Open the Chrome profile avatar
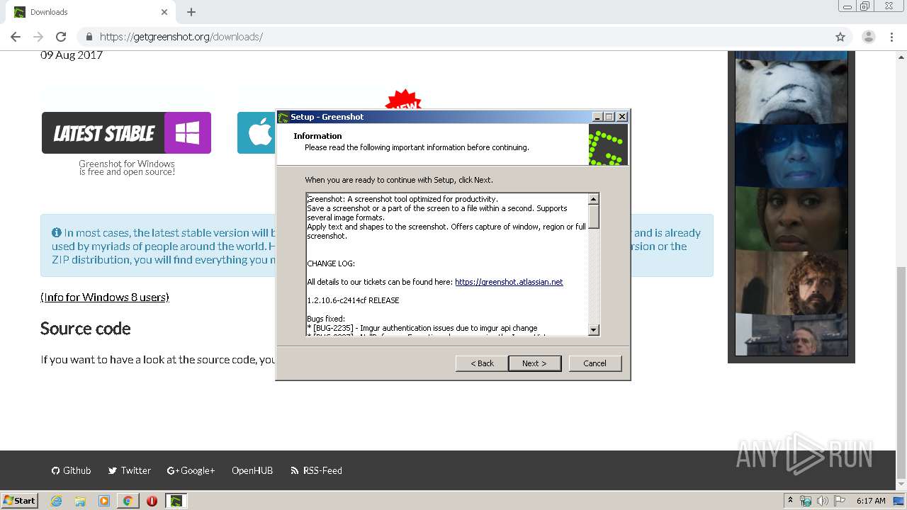 click(868, 37)
